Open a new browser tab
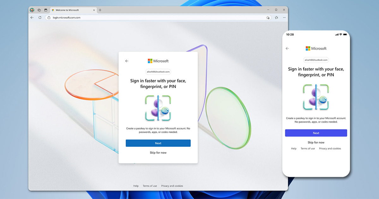Screen dimensions: 379x199 pyautogui.click(x=100, y=10)
